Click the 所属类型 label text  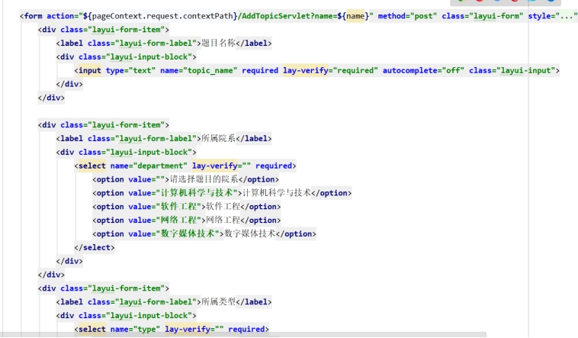218,302
